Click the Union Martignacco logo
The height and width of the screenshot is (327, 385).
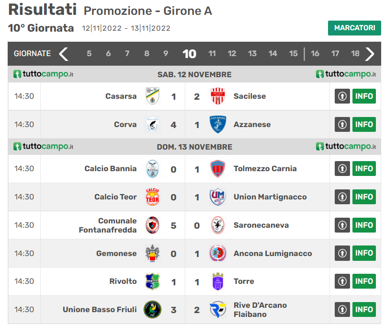pos(218,197)
